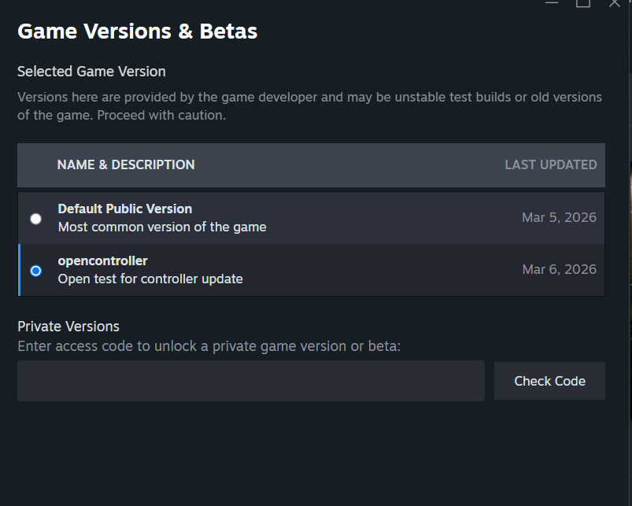
Task: Click the Private Versions heading
Action: point(68,327)
